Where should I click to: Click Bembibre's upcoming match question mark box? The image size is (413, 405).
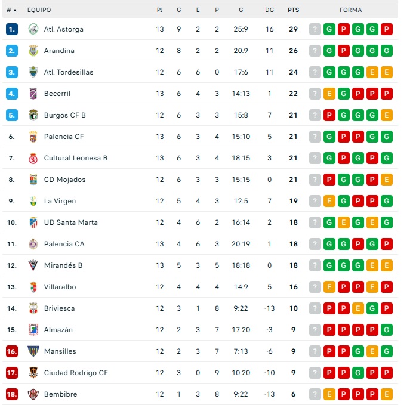tap(315, 394)
